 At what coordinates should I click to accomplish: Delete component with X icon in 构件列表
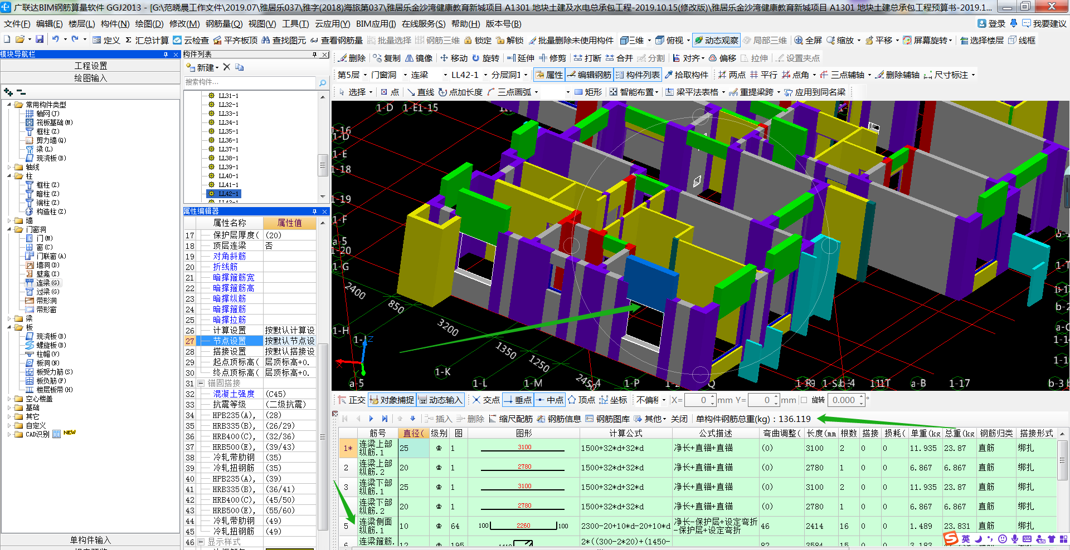(x=227, y=67)
